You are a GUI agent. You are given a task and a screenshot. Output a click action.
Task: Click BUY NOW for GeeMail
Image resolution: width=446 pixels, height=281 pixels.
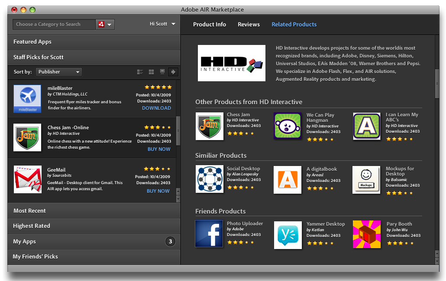coord(158,191)
